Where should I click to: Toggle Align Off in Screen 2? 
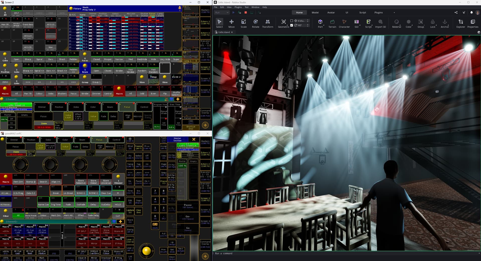128,116
